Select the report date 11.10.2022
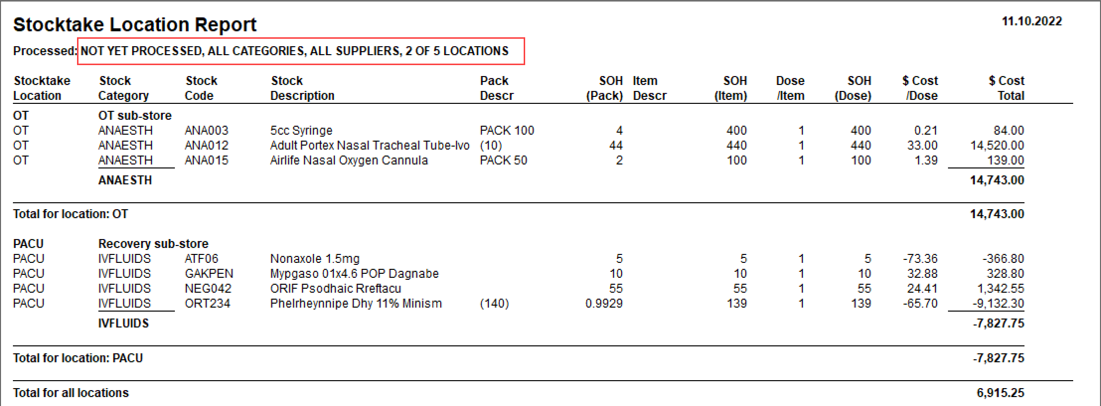 [1032, 21]
